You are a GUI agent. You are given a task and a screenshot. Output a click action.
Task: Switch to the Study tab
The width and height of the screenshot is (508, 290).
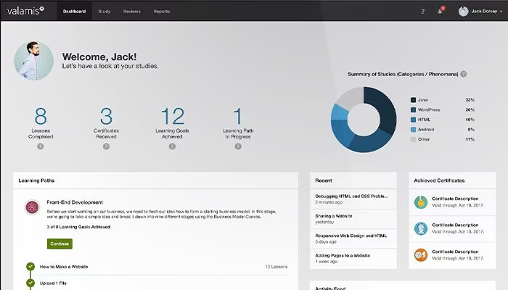pos(105,12)
